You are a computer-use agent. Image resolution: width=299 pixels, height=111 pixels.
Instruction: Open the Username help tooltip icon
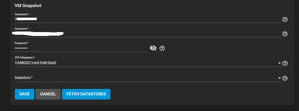(x=285, y=34)
